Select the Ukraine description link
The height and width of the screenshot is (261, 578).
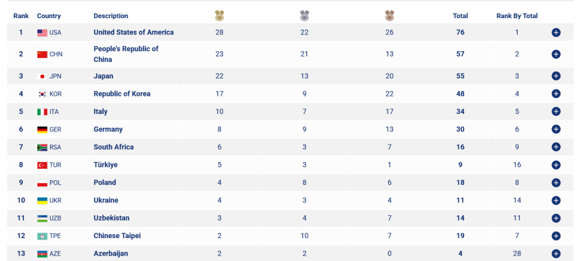106,200
